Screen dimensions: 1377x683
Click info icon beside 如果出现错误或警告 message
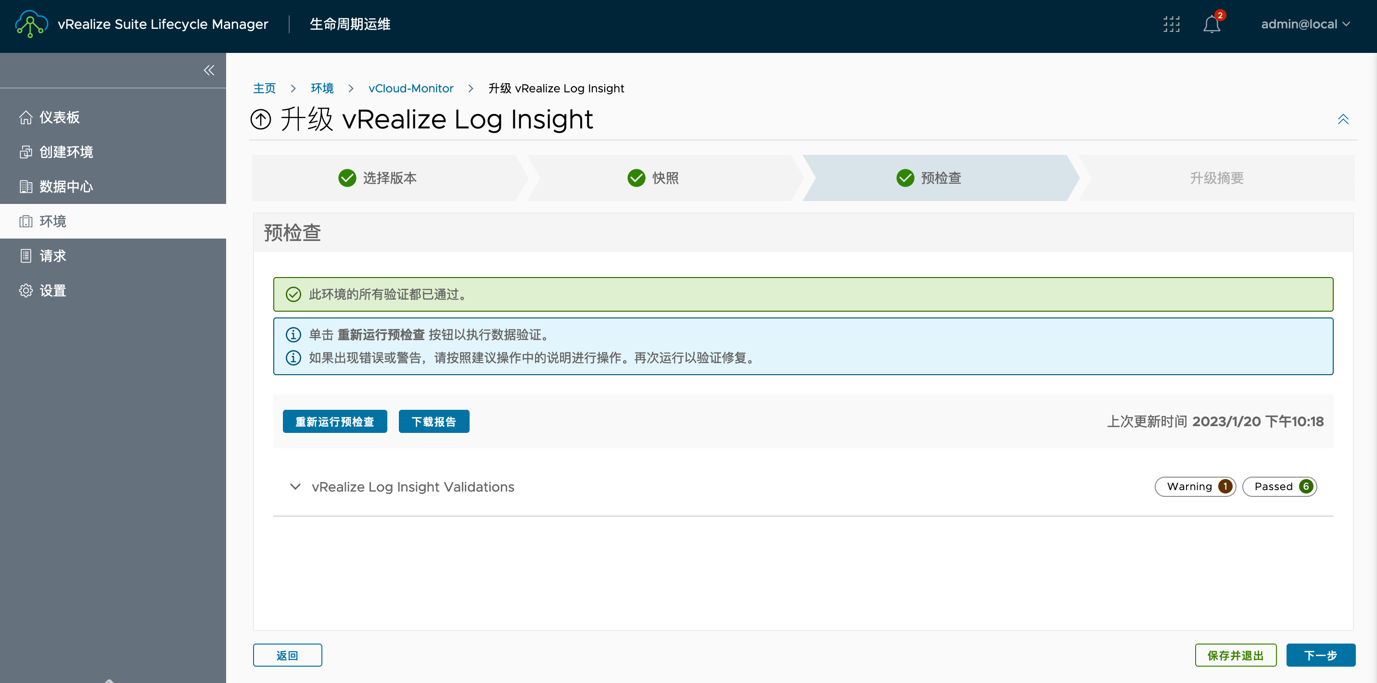[x=293, y=357]
